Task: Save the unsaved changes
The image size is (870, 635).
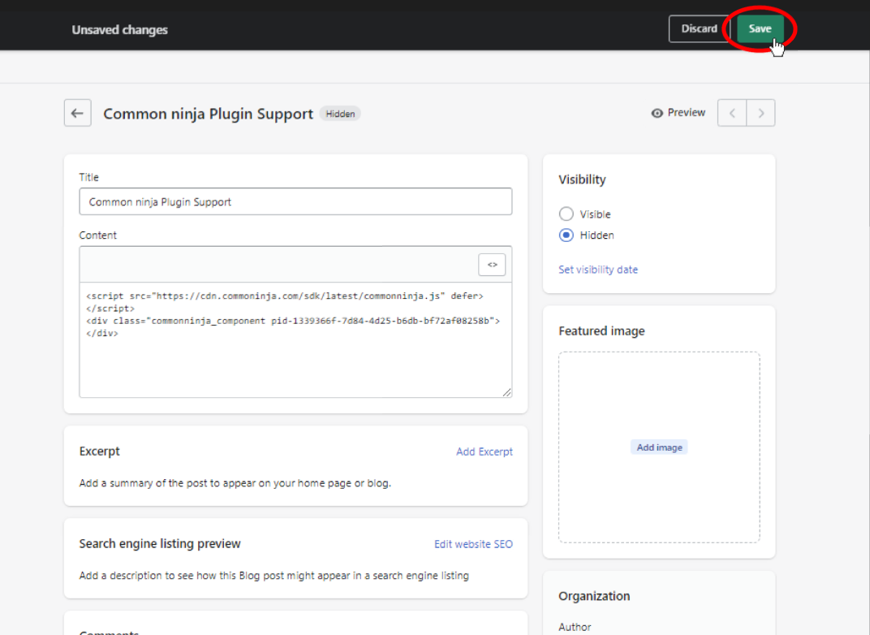Action: click(760, 29)
